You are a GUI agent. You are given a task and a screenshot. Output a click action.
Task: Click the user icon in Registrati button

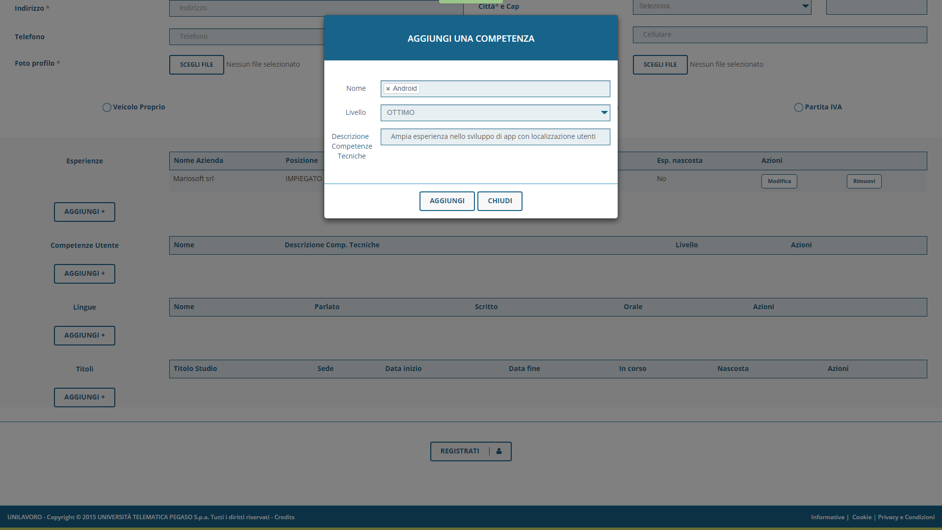tap(499, 451)
